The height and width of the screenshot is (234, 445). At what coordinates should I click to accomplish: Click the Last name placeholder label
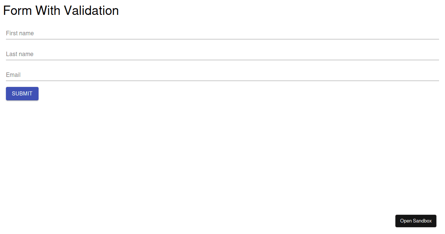[x=20, y=54]
